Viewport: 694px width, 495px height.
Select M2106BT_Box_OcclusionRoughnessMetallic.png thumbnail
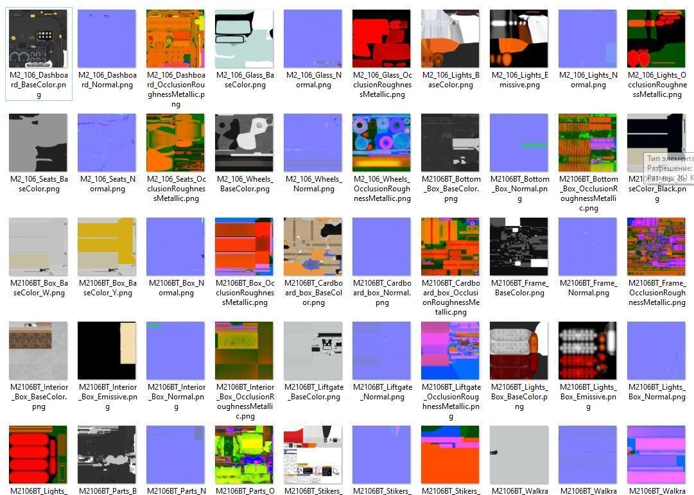point(245,247)
